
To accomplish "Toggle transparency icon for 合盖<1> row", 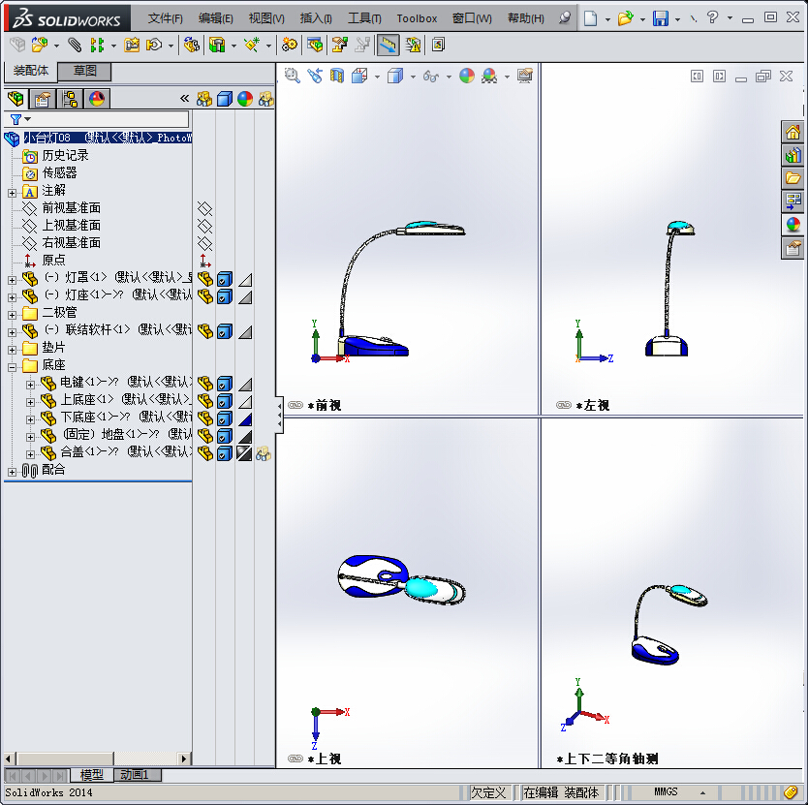I will (264, 453).
